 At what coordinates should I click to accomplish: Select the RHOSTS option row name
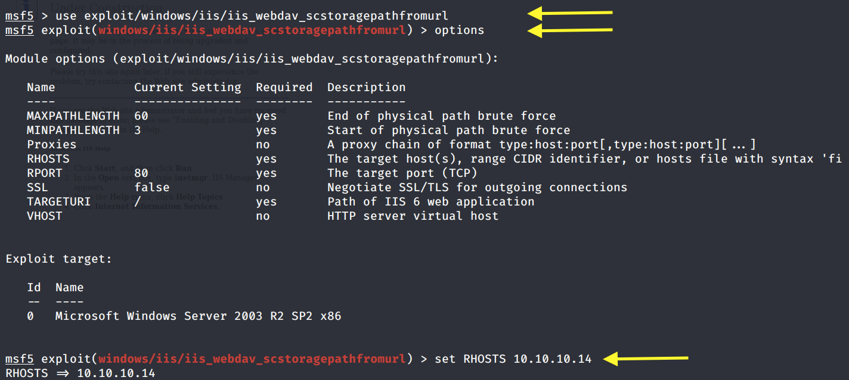(x=48, y=158)
